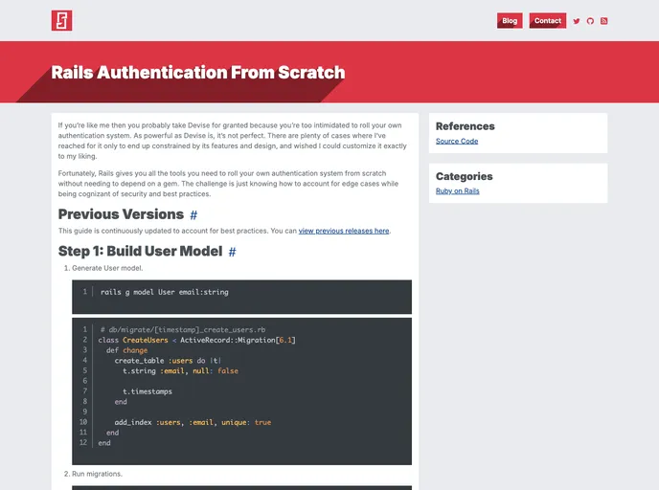Follow the Source Code reference link
The height and width of the screenshot is (490, 659).
(x=457, y=141)
